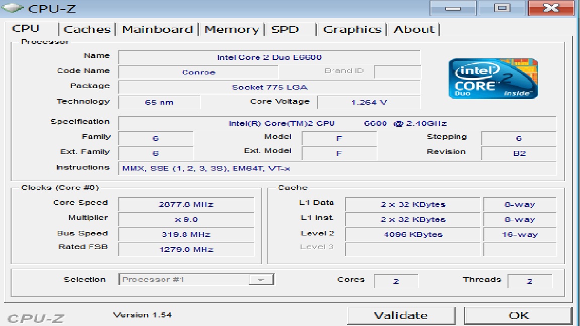Screen dimensions: 580x326
Task: Click the CPU-Z app icon in title bar
Action: pos(13,8)
